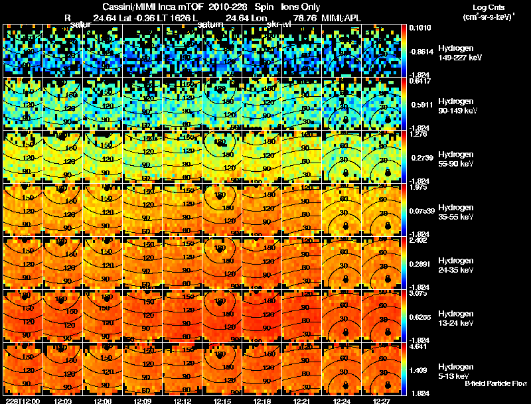Click the Ions Only header text
Image resolution: width=531 pixels, height=404 pixels.
pos(301,7)
